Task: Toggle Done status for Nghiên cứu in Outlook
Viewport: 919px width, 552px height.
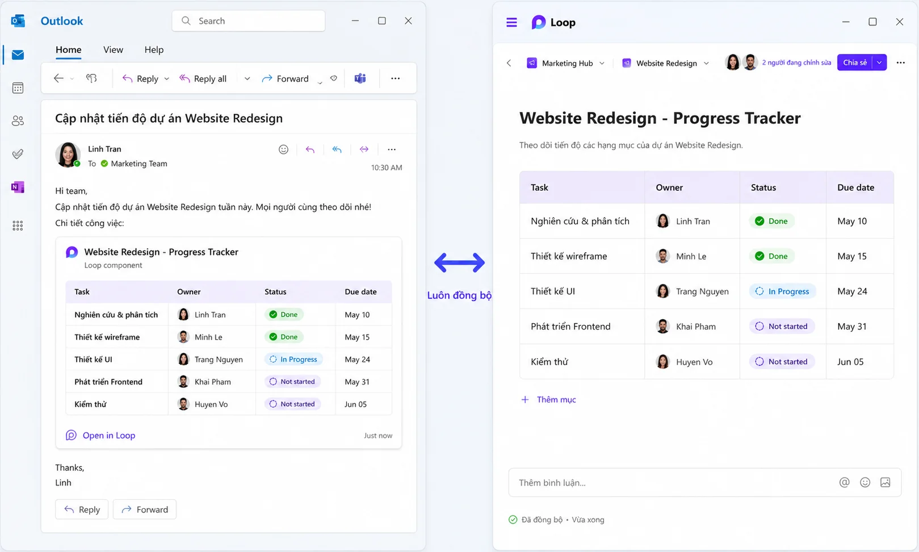Action: coord(284,315)
